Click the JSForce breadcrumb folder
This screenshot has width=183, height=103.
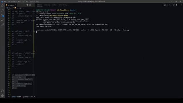(x=11, y=8)
